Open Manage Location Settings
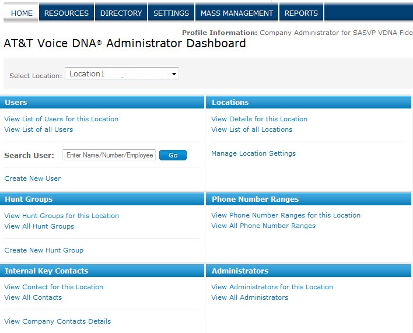Screen dimensions: 413x333 click(253, 153)
